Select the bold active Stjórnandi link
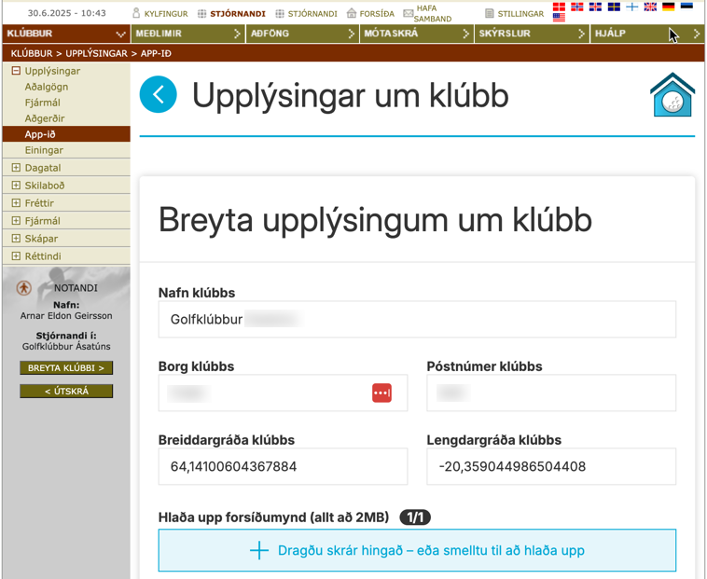The height and width of the screenshot is (579, 707). click(231, 13)
